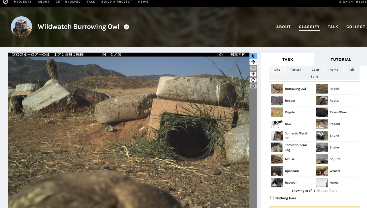Zoom in with the plus tool
The image size is (367, 208).
253,74
